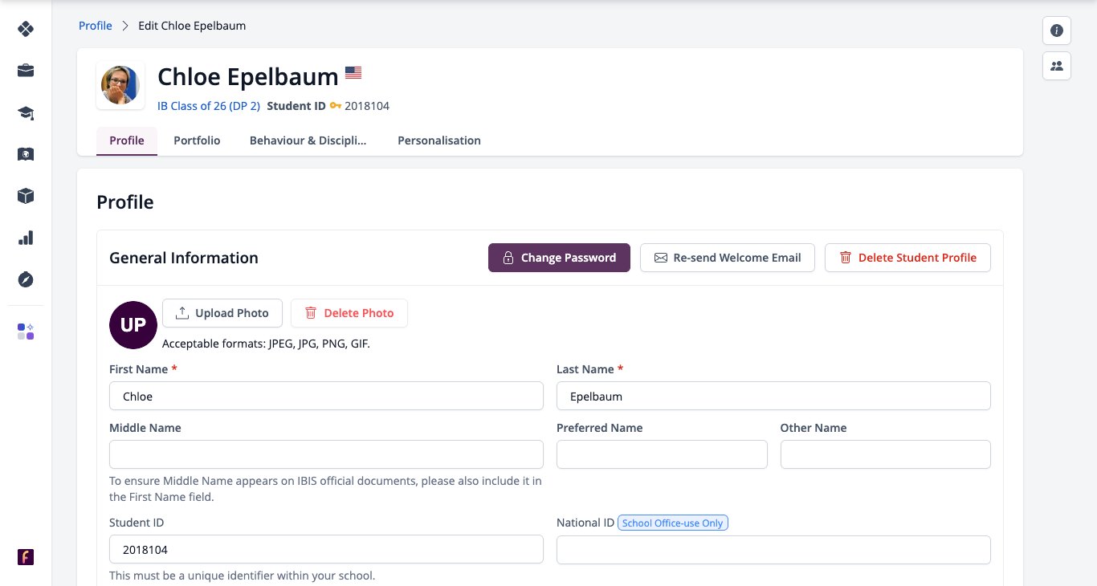Click Delete Student Profile button
1097x586 pixels.
(907, 258)
